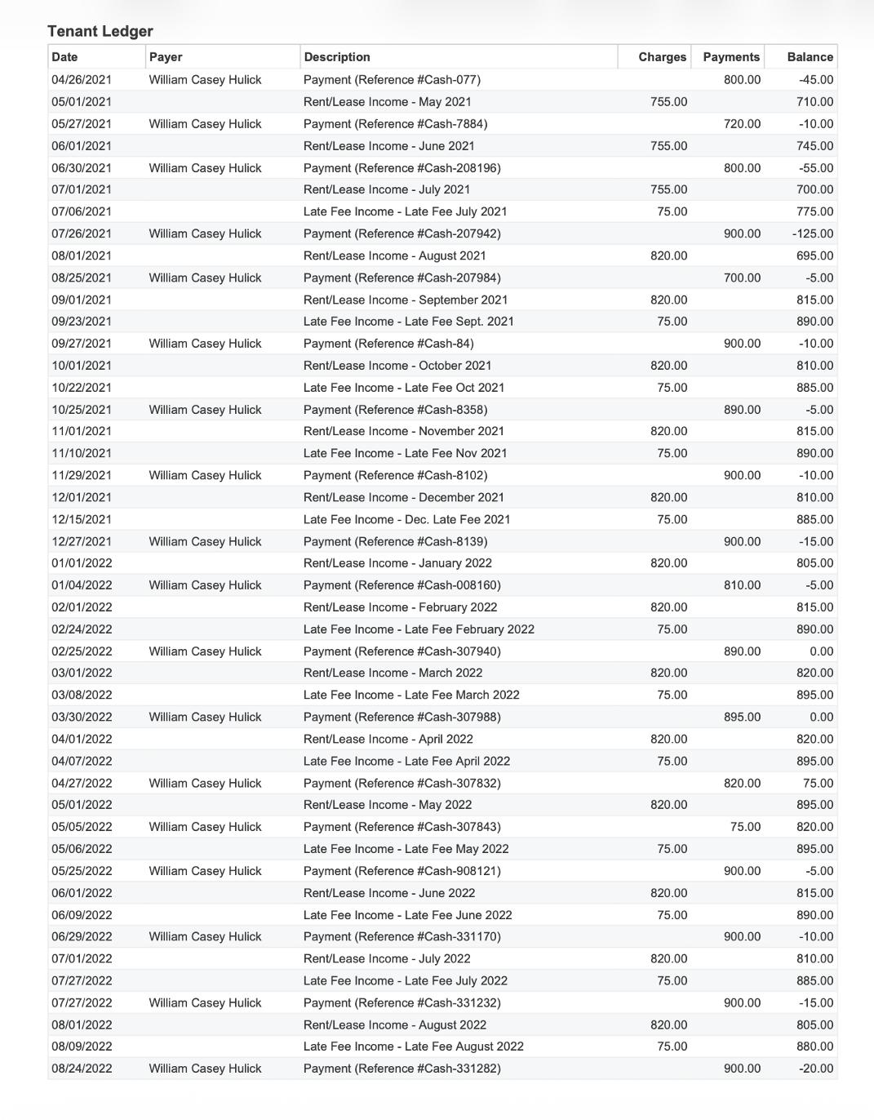The width and height of the screenshot is (874, 1120).
Task: Click the Rent/Lease Income - May 2021 entry
Action: [387, 102]
